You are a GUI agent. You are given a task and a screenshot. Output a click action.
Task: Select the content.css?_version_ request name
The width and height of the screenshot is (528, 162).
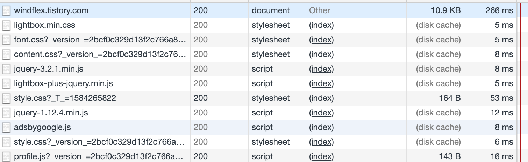point(100,55)
